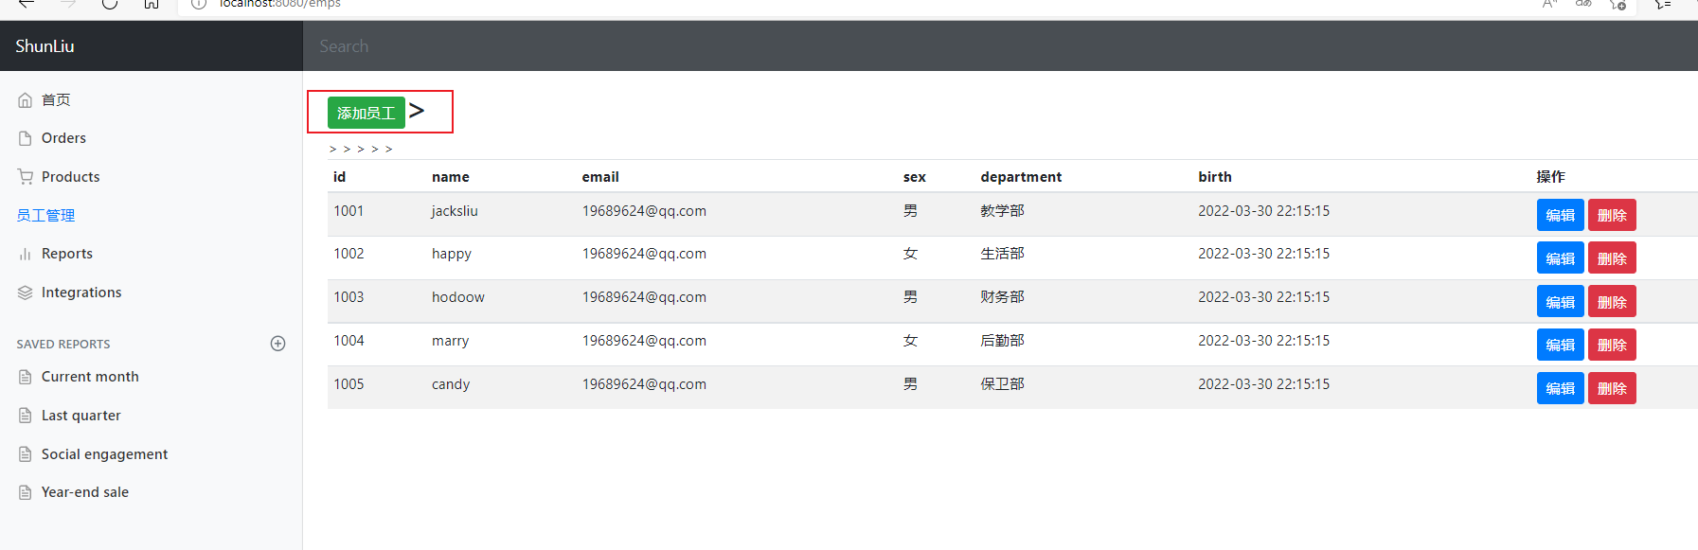Click the browser home icon
1698x550 pixels.
click(152, 4)
